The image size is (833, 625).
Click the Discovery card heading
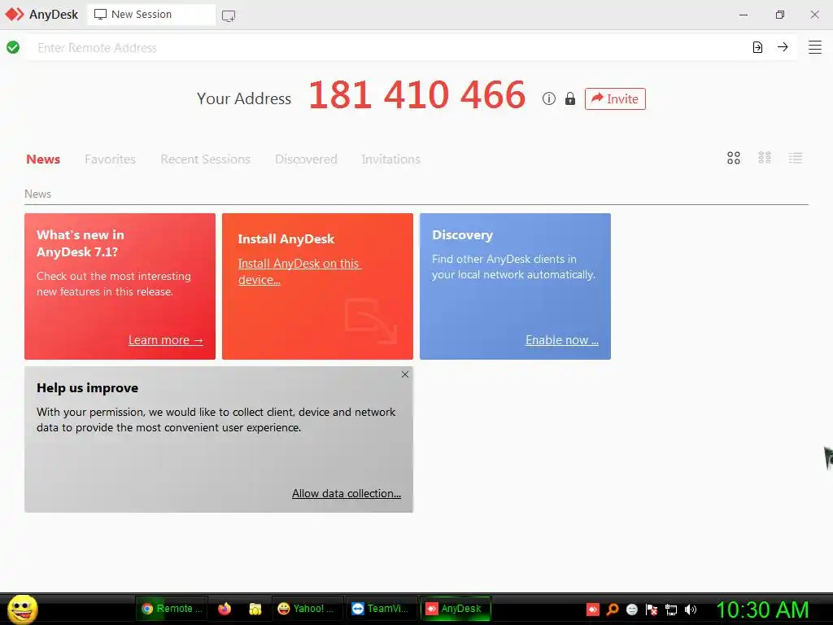click(462, 235)
